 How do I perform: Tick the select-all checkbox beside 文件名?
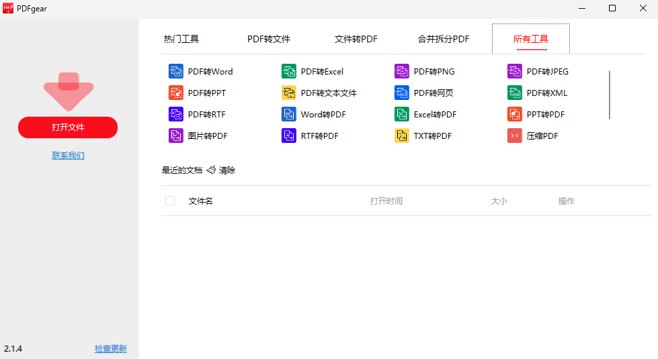pyautogui.click(x=170, y=201)
